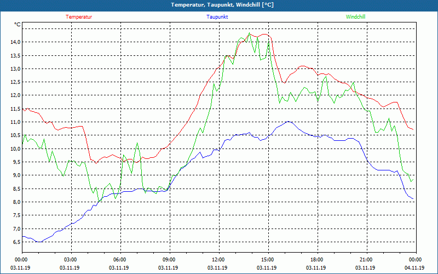Click the 10,0 y-axis label
The height and width of the screenshot is (274, 438).
[x=15, y=149]
